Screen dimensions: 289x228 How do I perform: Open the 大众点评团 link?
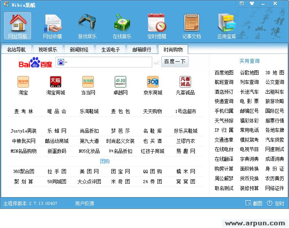(x=89, y=182)
